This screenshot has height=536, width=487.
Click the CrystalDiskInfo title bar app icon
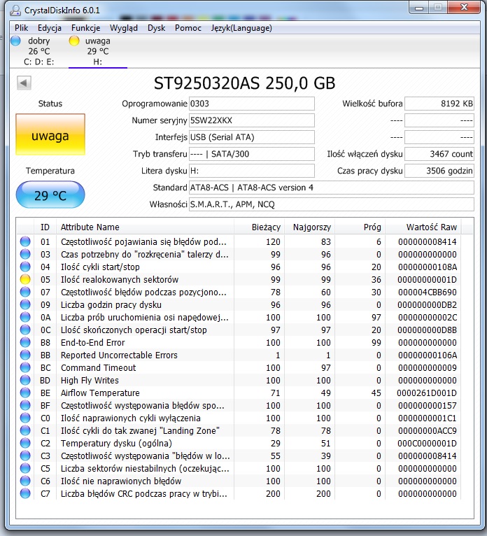point(15,10)
